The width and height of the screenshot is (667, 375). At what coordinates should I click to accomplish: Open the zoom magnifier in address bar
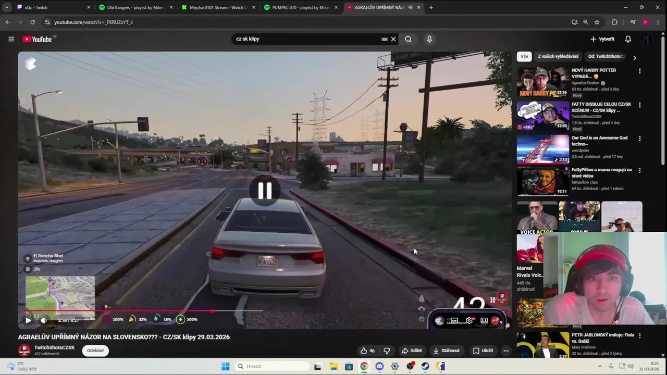[x=586, y=22]
